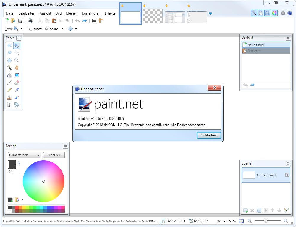Click the Save disk toolbar icon
The width and height of the screenshot is (296, 227).
click(x=20, y=21)
